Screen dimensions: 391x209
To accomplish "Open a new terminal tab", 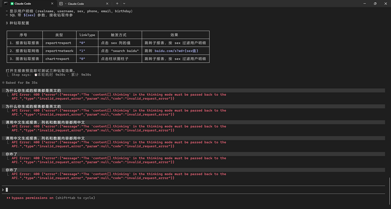I will click(x=117, y=4).
